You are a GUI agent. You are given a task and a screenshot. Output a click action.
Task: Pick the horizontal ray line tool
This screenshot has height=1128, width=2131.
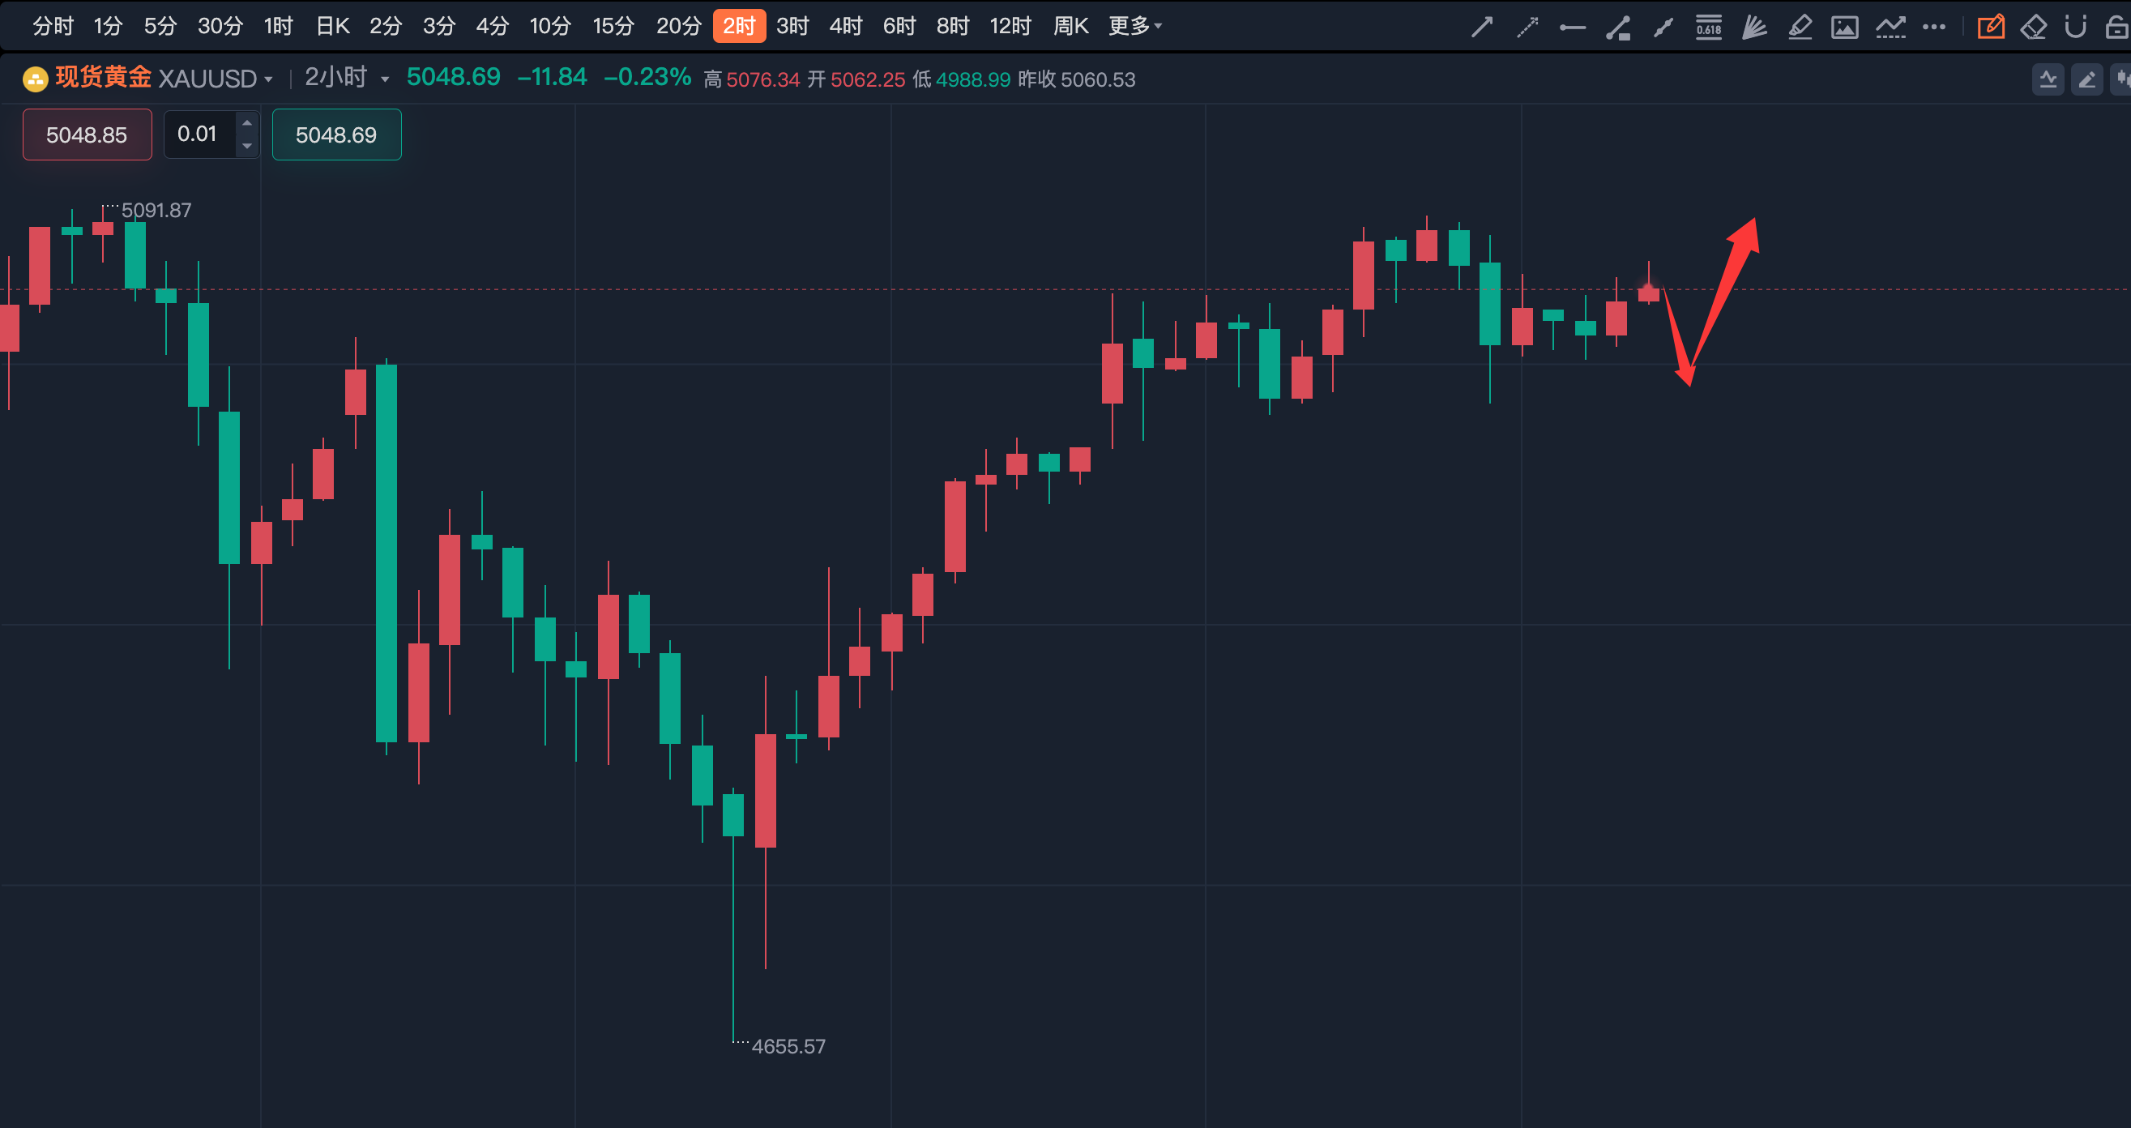1572,28
